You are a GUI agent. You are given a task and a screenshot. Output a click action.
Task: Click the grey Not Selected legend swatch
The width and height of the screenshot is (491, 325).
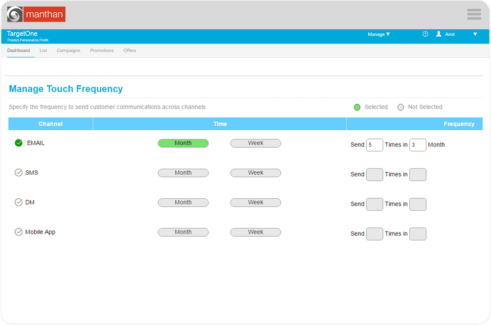(x=400, y=107)
